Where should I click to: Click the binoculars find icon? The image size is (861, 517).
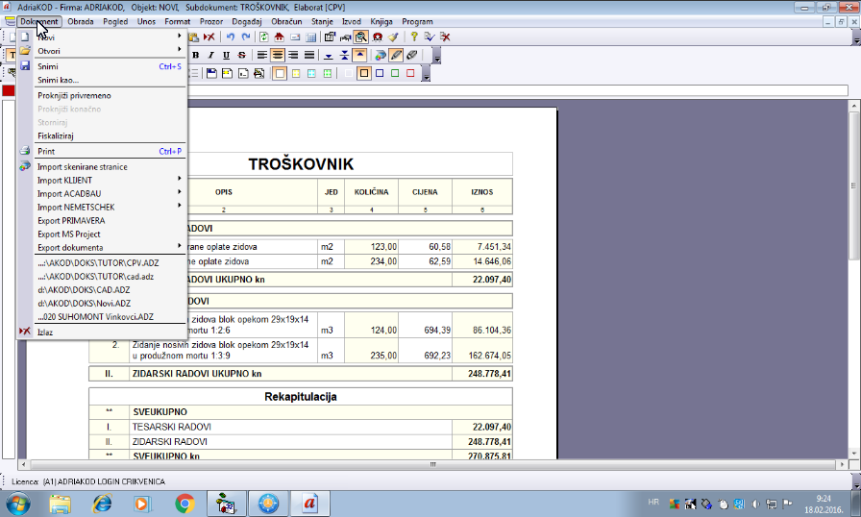345,37
